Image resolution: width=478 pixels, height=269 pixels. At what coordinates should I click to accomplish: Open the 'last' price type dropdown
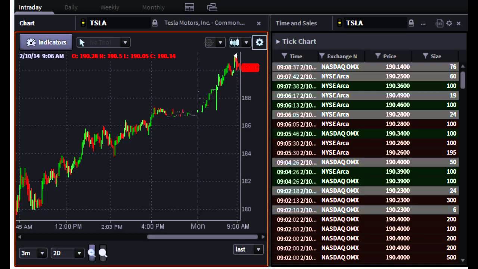[x=248, y=250]
